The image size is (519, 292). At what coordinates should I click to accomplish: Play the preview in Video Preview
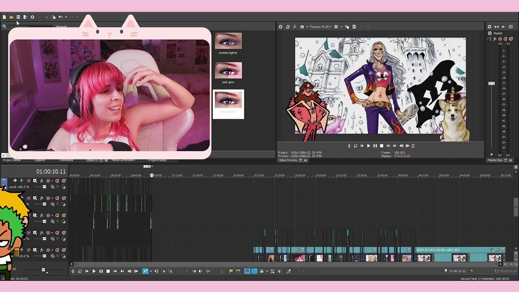tap(369, 146)
